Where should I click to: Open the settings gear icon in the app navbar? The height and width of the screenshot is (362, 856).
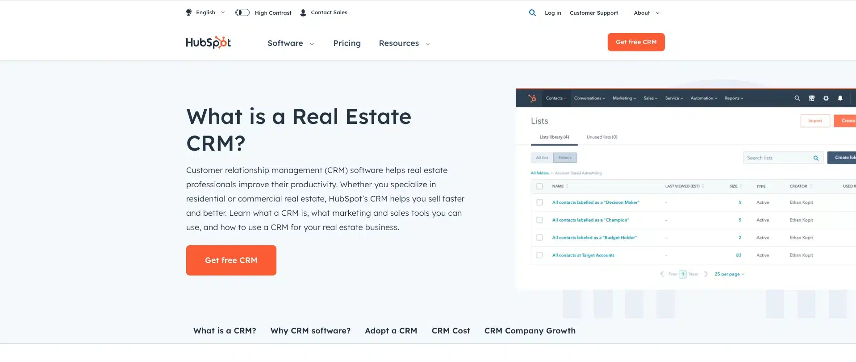[826, 99]
